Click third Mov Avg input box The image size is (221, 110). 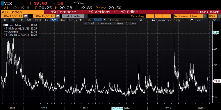click(x=167, y=16)
